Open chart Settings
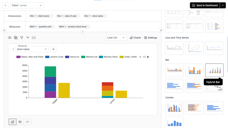228x128 pixels. pyautogui.click(x=150, y=38)
